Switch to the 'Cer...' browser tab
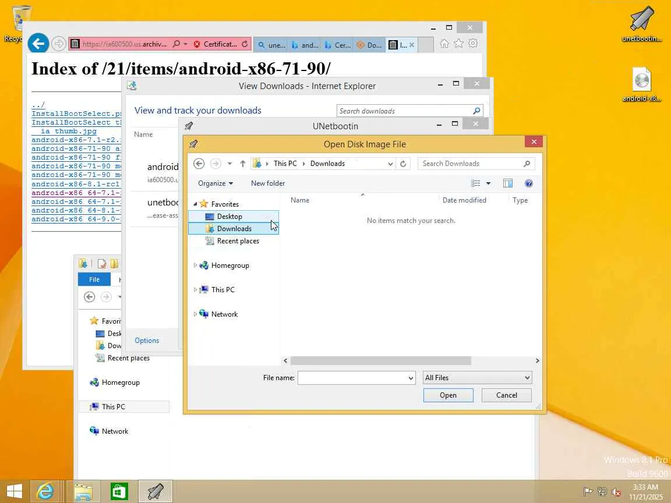671x503 pixels. pyautogui.click(x=337, y=45)
